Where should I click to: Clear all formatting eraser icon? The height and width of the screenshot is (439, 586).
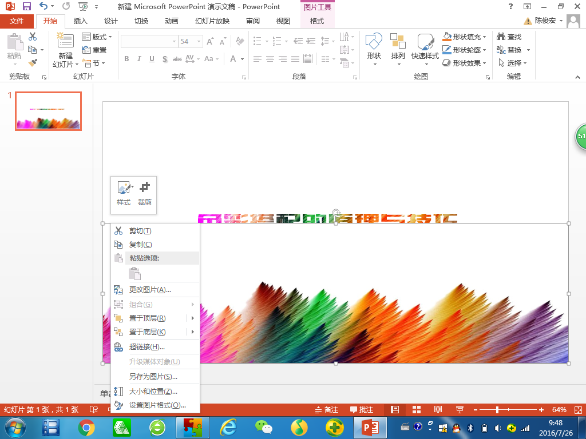[240, 41]
